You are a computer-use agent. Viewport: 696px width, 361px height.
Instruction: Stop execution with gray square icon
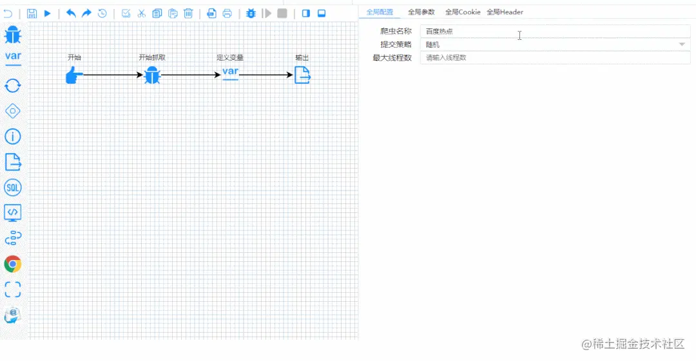(282, 14)
